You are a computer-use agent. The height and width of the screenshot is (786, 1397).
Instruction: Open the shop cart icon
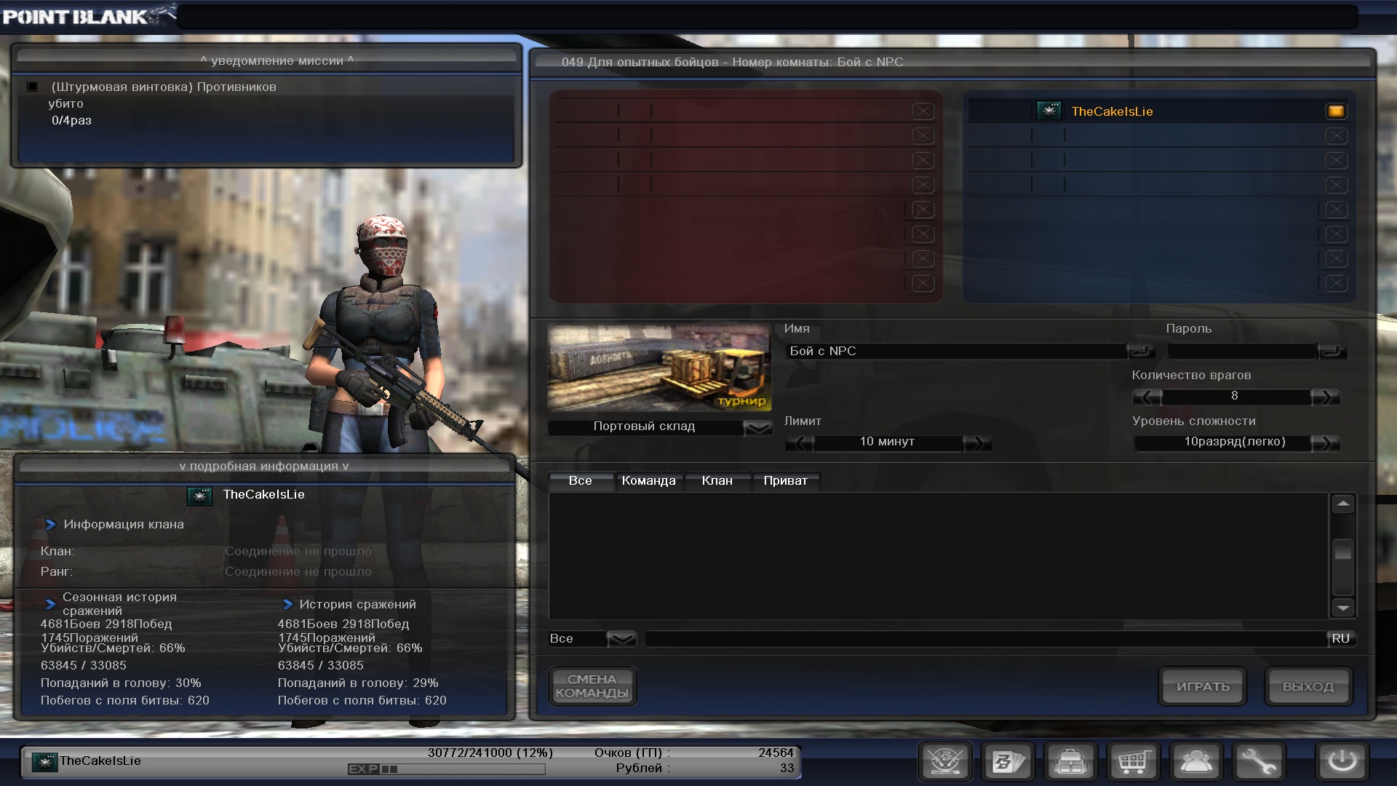1133,762
